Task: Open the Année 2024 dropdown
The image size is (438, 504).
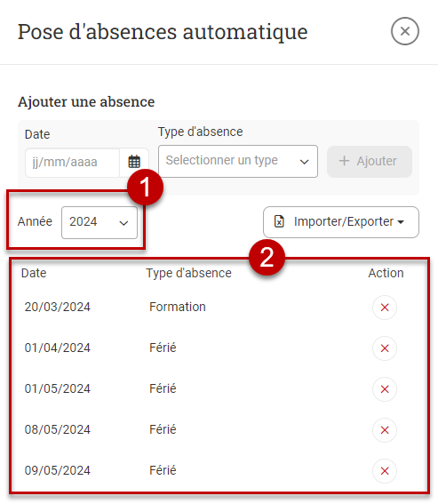Action: pyautogui.click(x=100, y=222)
